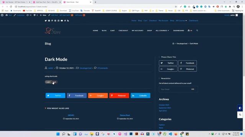Open Chrome extensions puzzle icon
The height and width of the screenshot is (137, 245).
[x=230, y=6]
